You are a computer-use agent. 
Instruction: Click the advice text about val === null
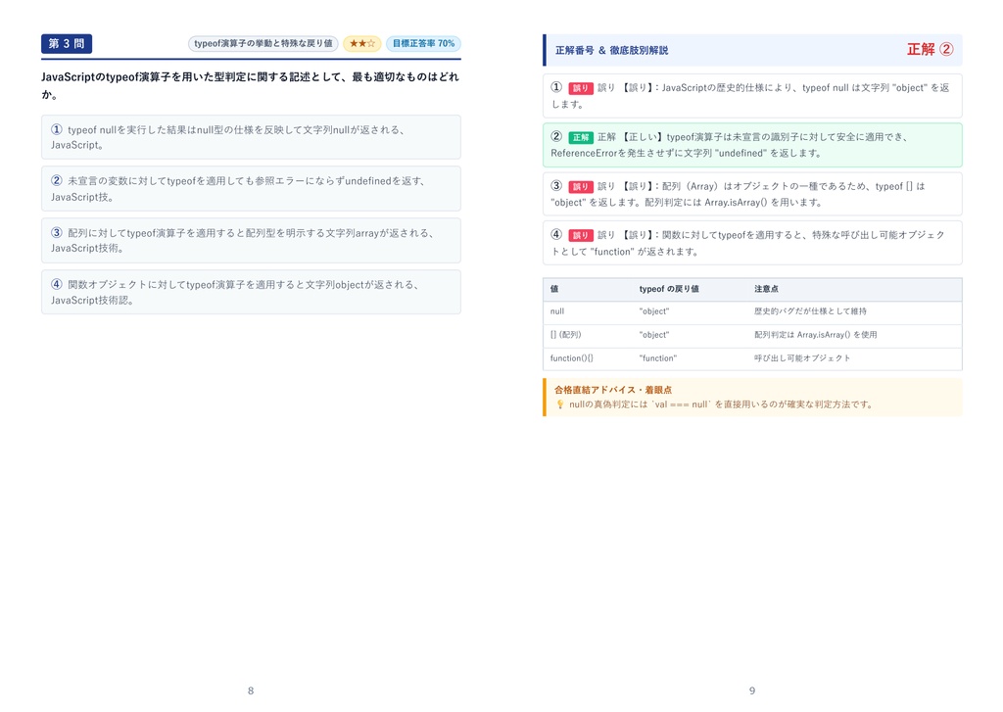(x=722, y=404)
